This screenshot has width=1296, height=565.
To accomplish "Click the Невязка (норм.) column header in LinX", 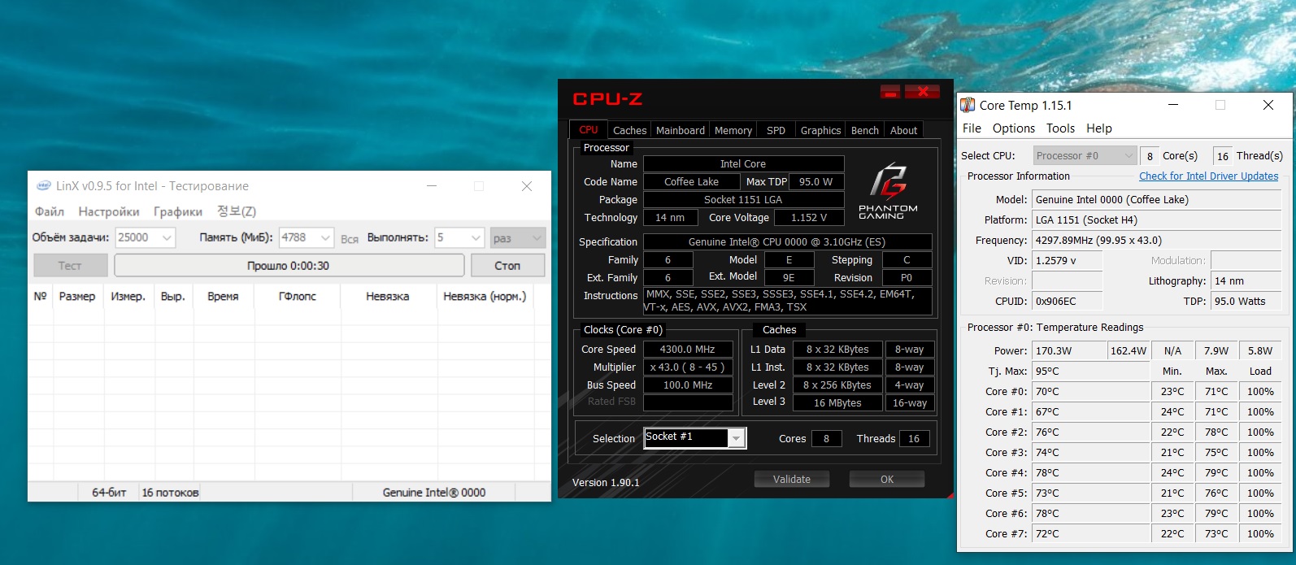I will [x=485, y=297].
